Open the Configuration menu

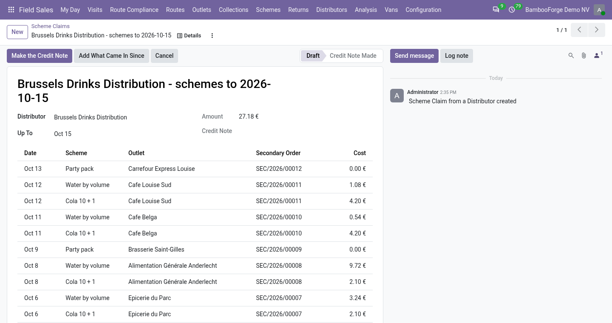[x=423, y=10]
